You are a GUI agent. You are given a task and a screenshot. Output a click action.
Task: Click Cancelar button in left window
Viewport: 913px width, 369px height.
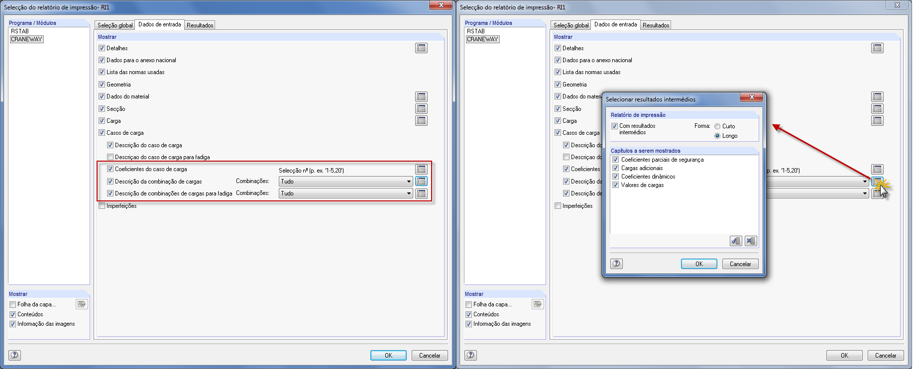pyautogui.click(x=430, y=356)
